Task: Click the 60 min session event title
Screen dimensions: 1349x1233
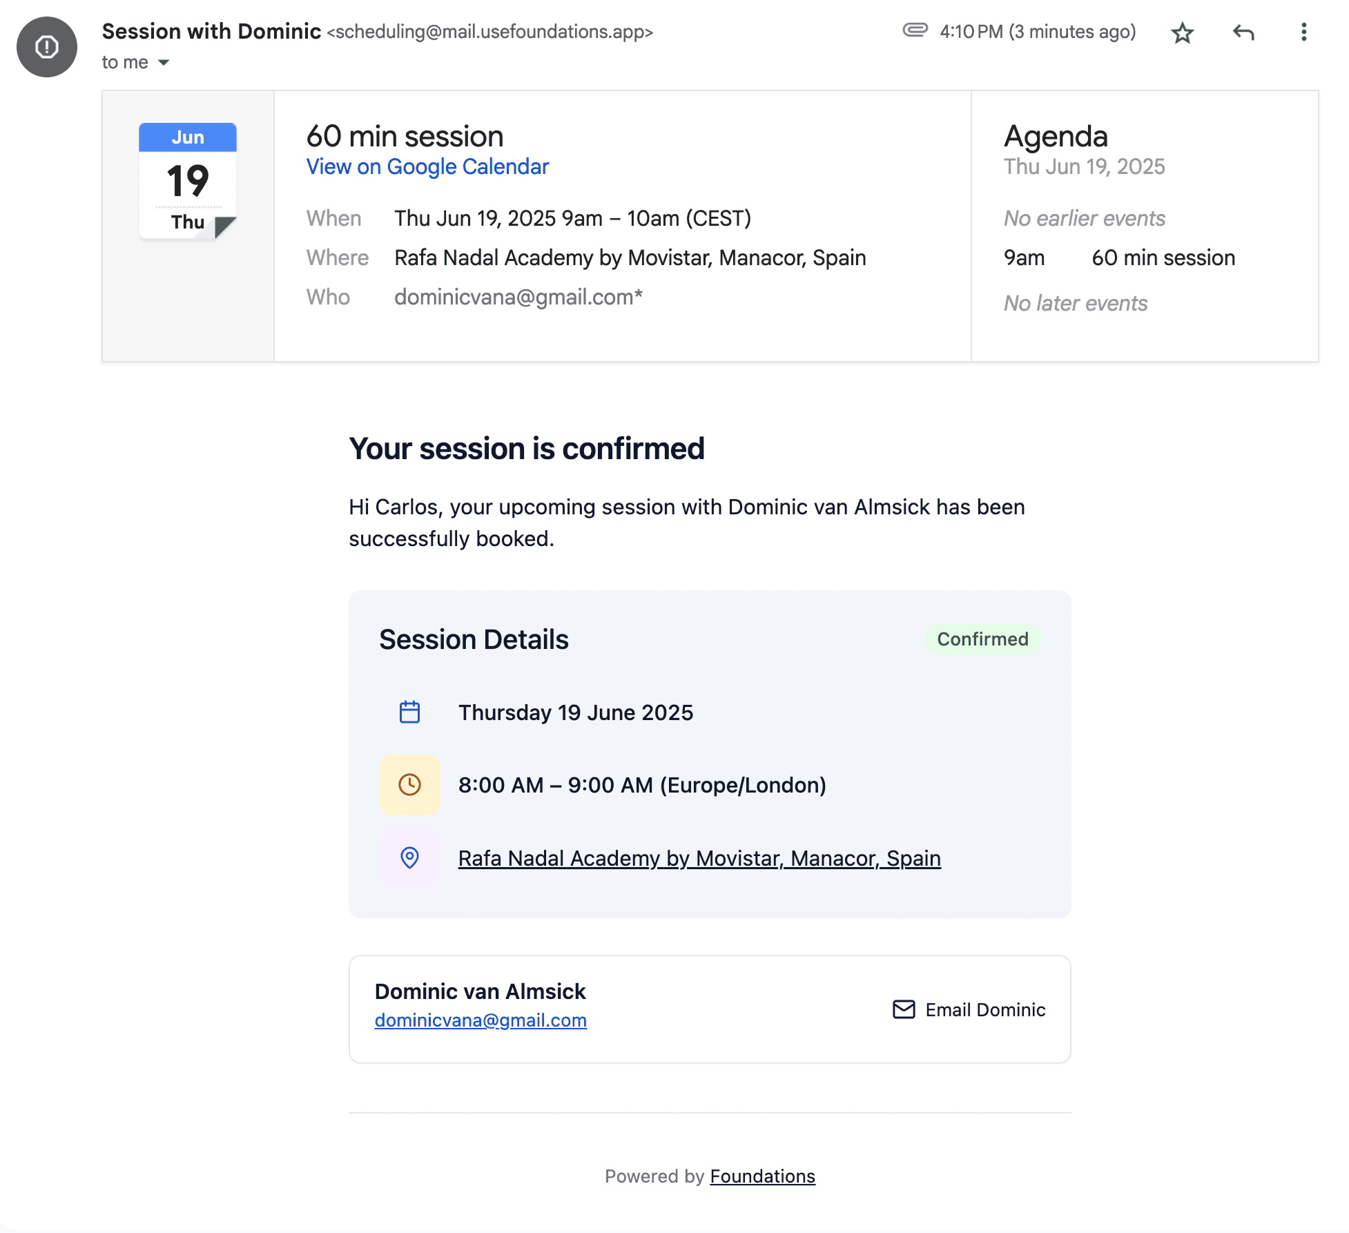Action: 405,137
